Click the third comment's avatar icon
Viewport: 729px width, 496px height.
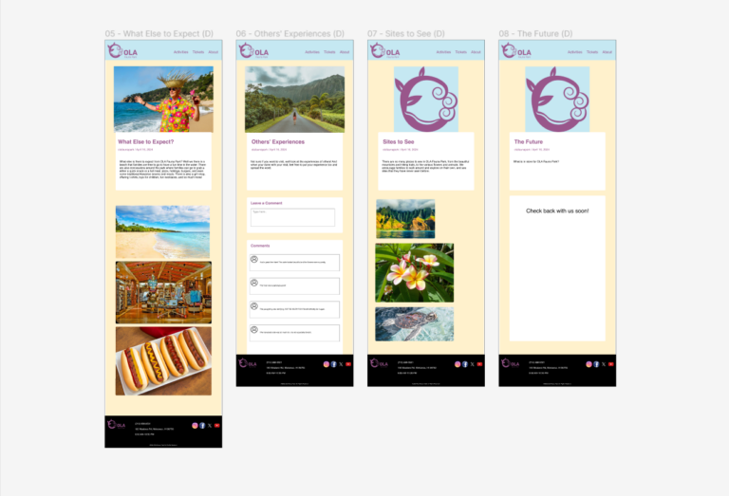tap(254, 306)
